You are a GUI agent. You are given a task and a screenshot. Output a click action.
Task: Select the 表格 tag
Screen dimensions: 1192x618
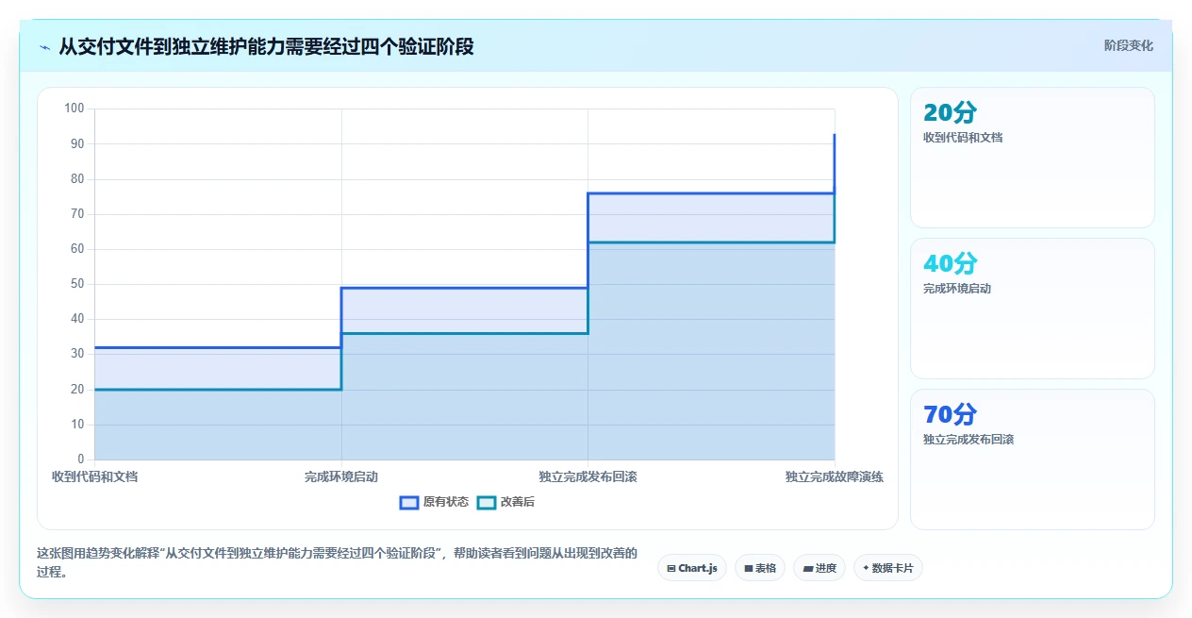(x=759, y=568)
